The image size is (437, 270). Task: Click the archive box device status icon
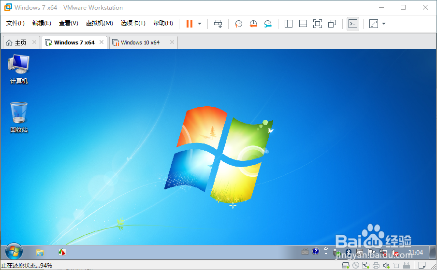(396, 265)
